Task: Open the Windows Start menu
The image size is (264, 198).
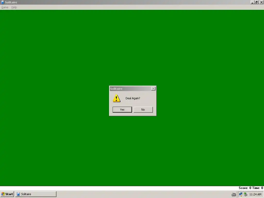Action: 7,194
